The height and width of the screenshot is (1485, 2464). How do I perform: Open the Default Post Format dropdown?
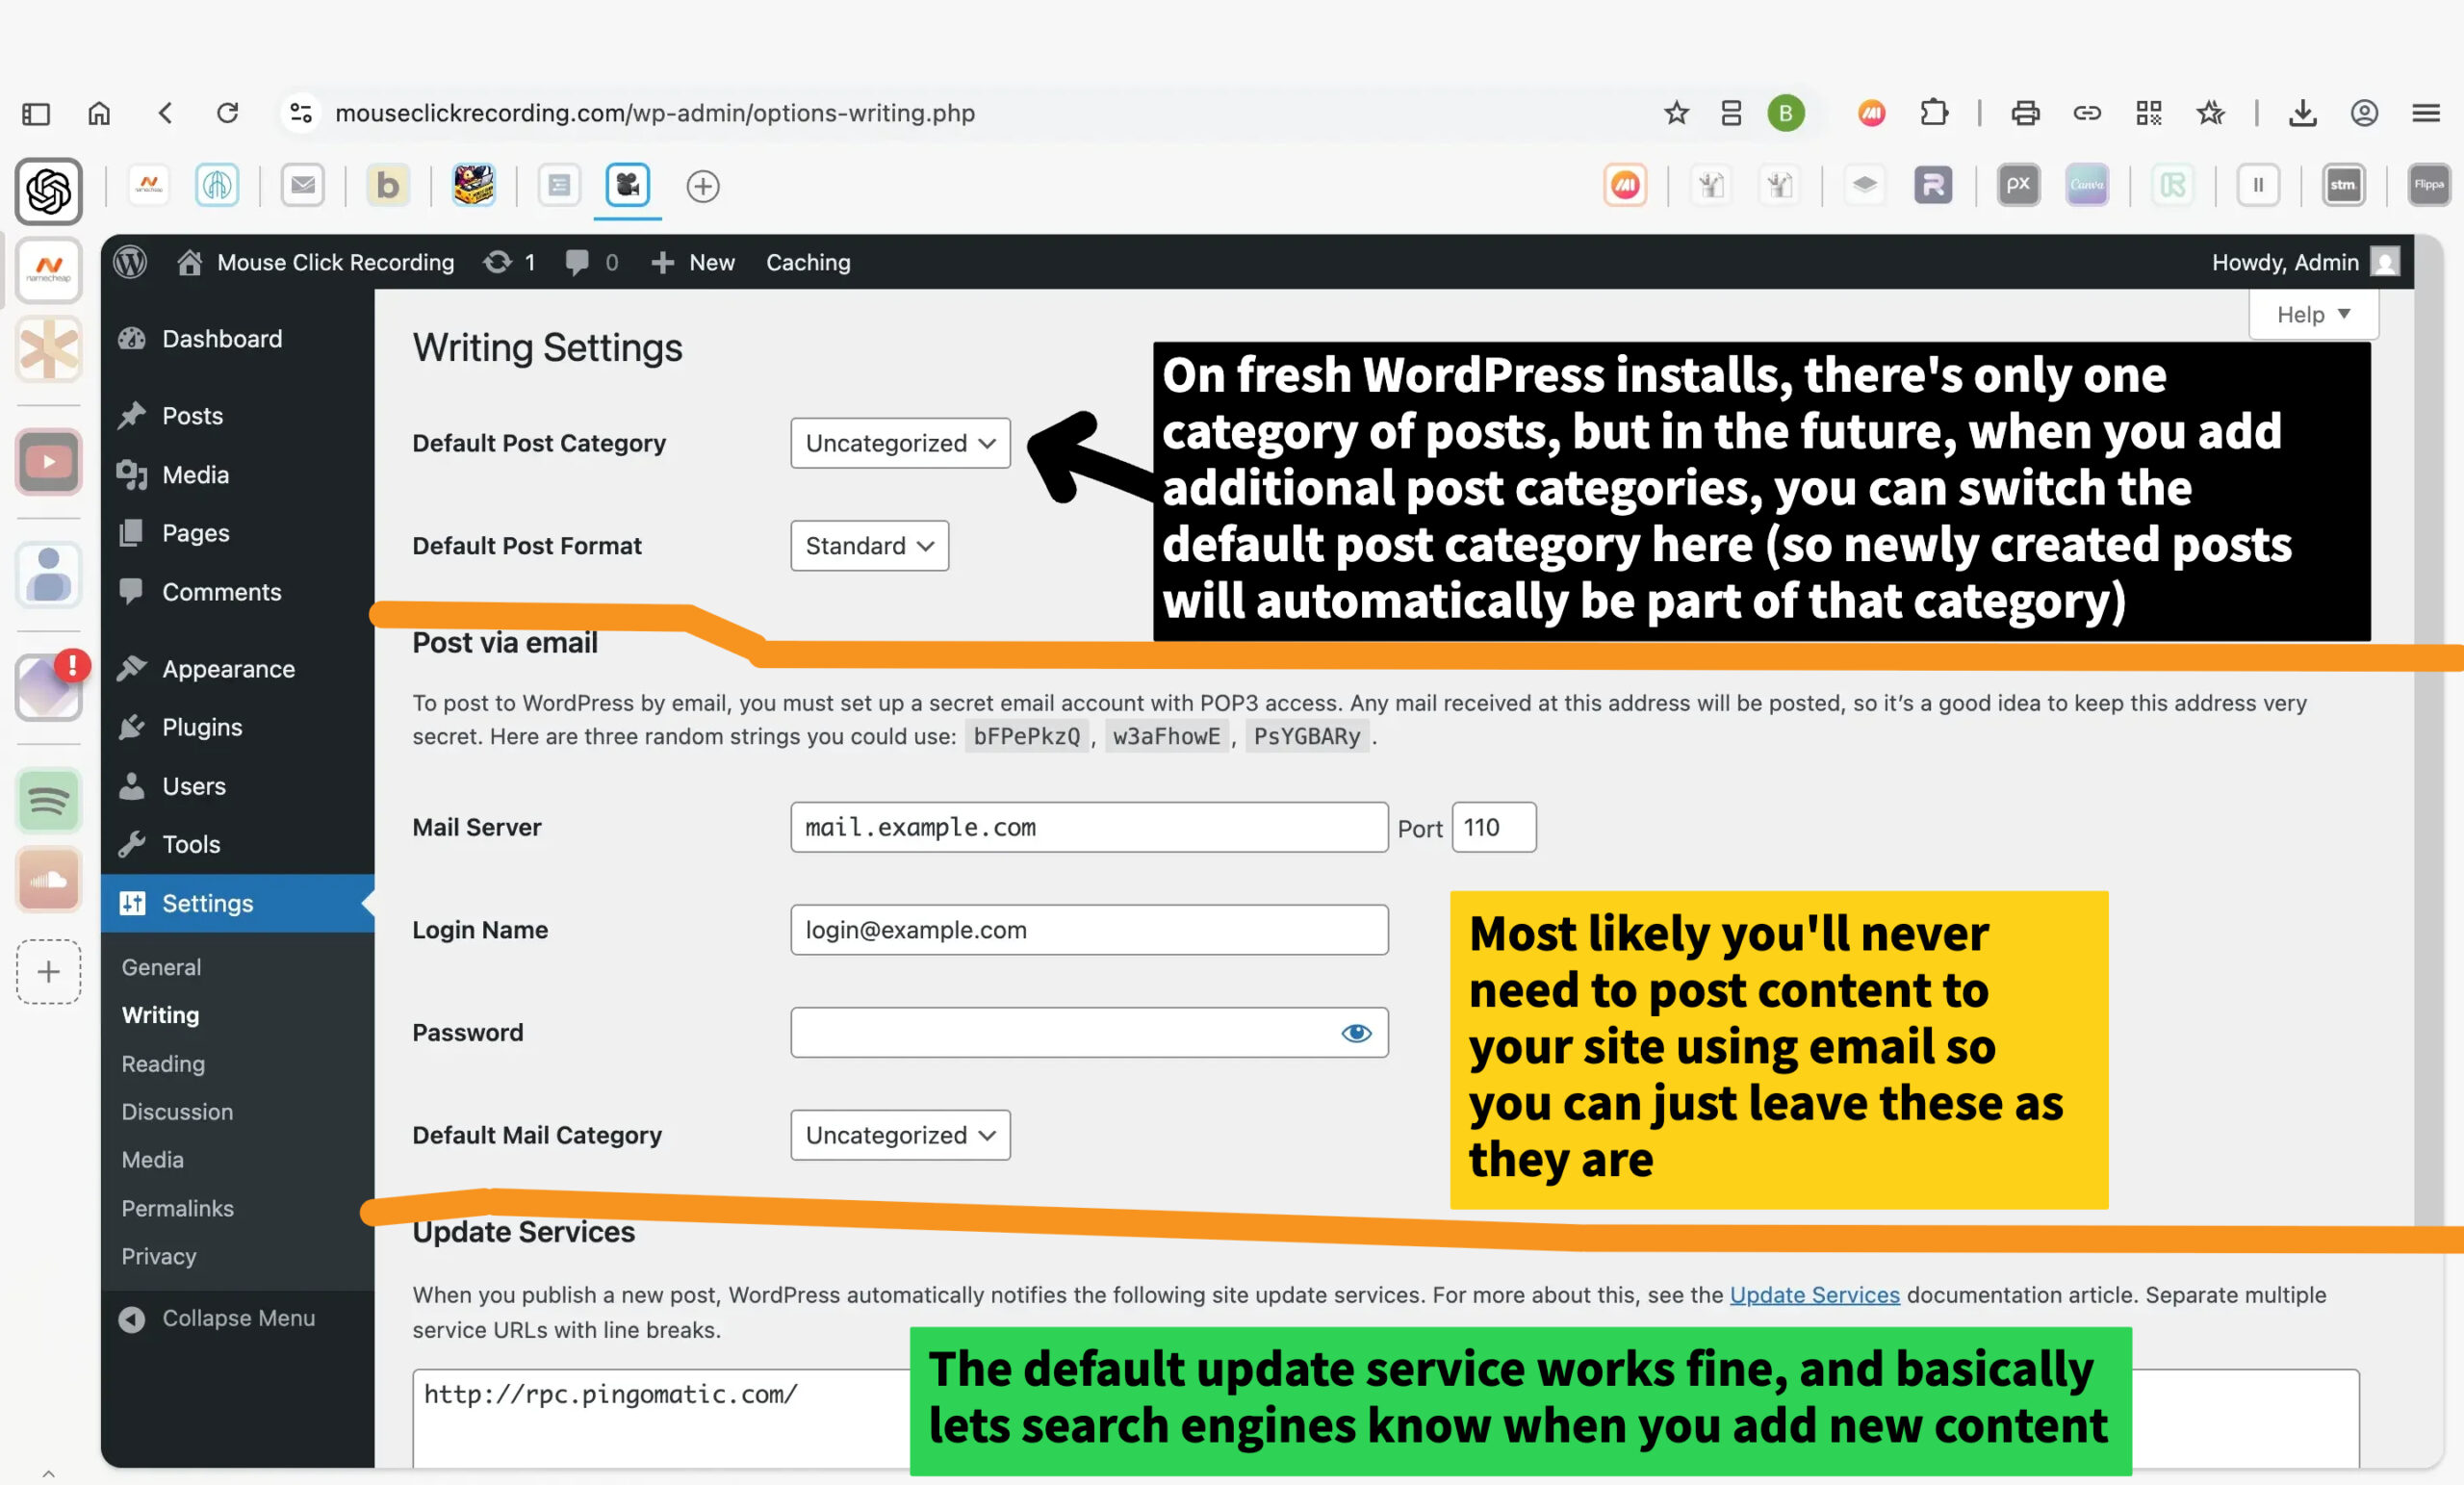869,546
